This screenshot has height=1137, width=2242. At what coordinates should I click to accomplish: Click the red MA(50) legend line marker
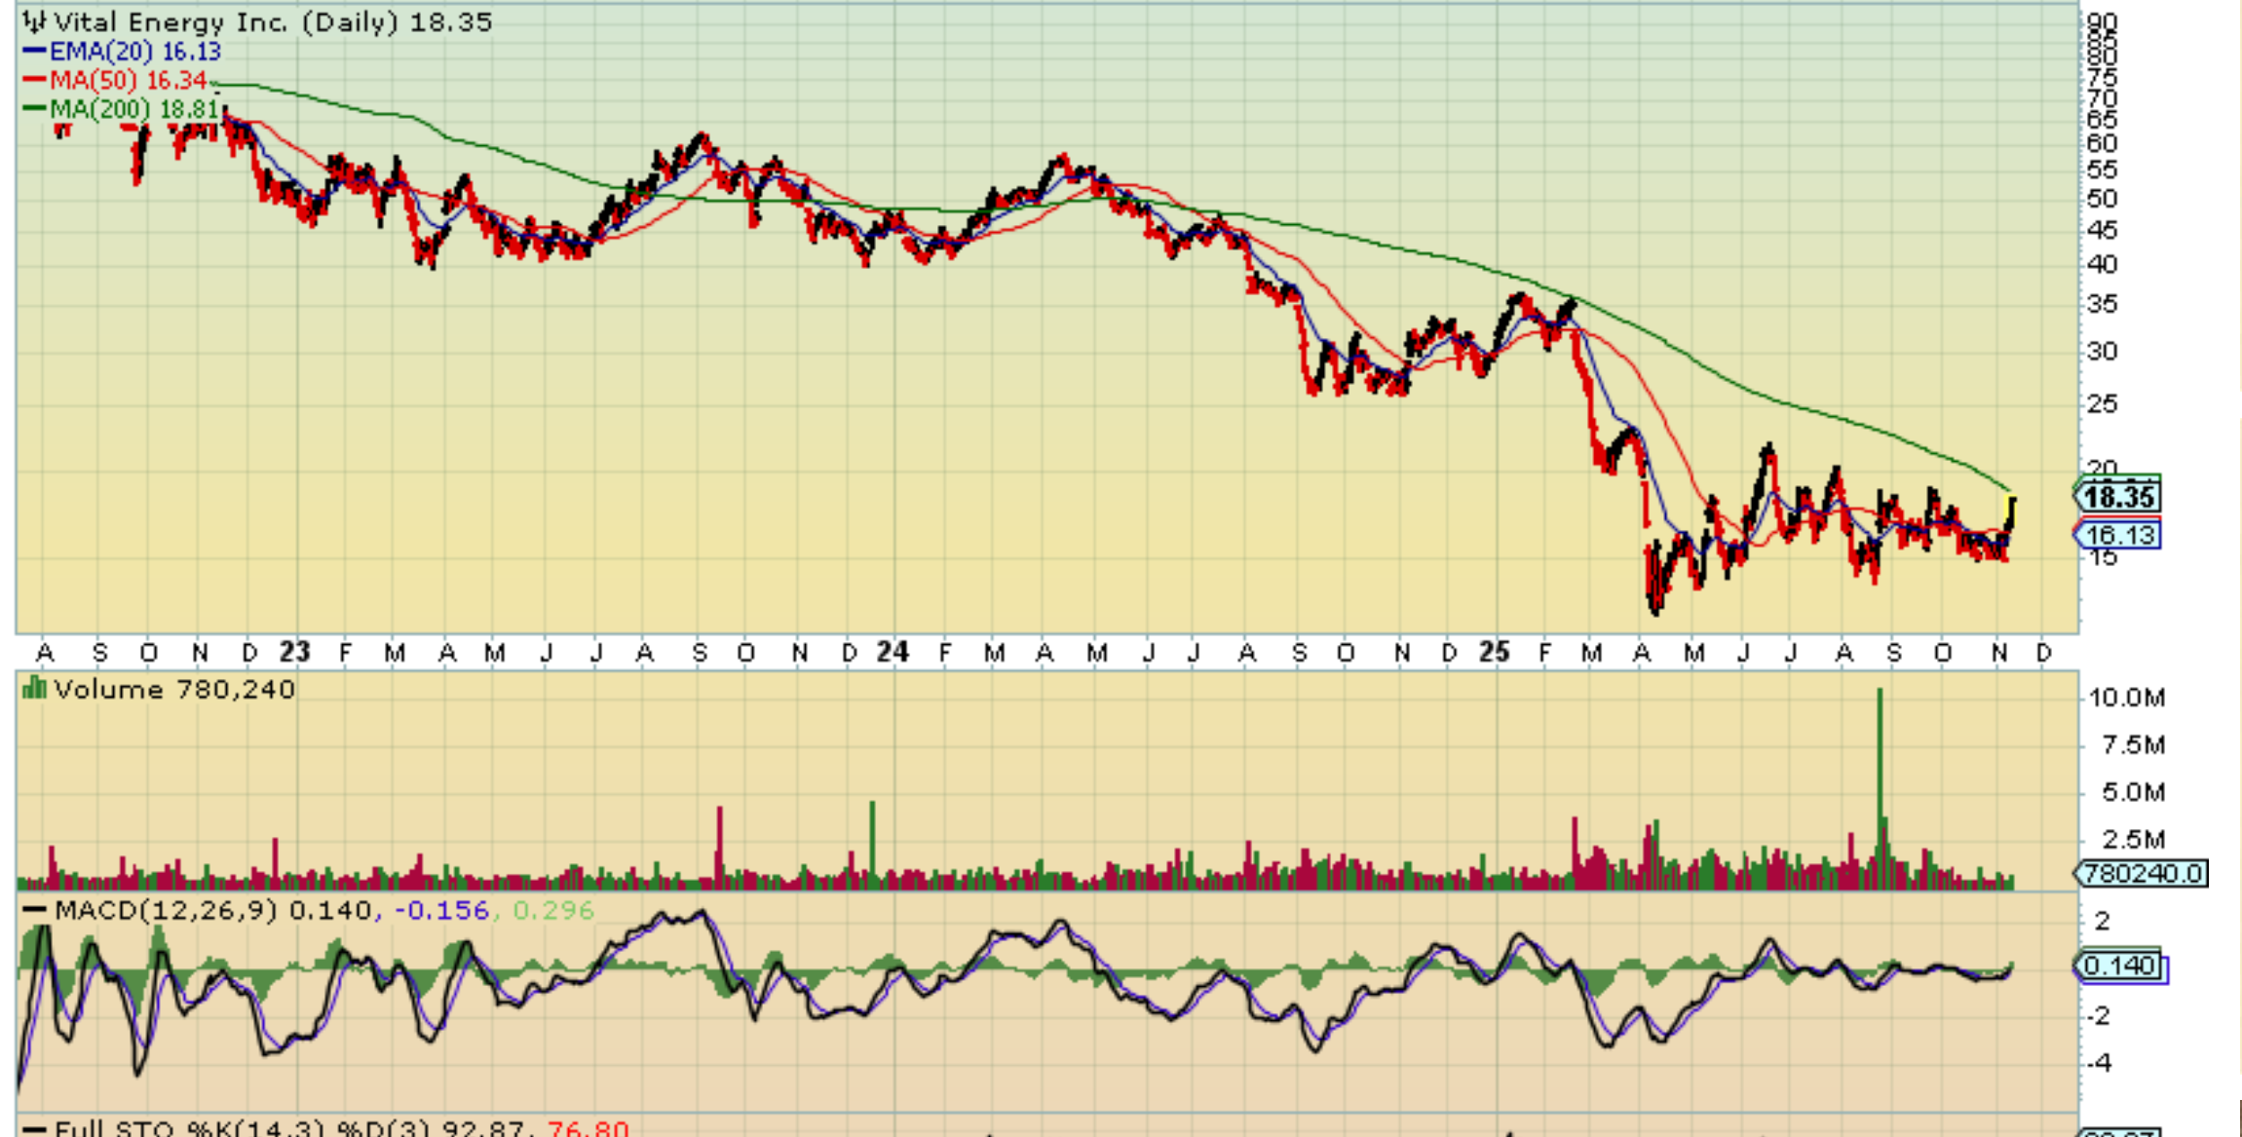34,80
